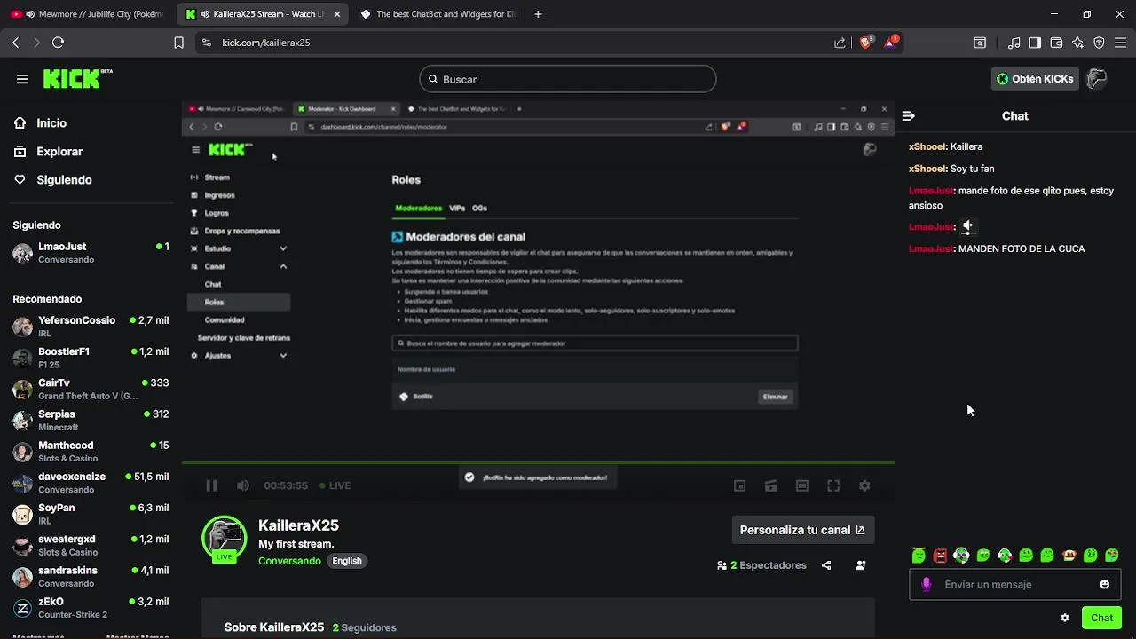This screenshot has width=1136, height=639.
Task: Open the Brave main menu
Action: pos(1120,43)
